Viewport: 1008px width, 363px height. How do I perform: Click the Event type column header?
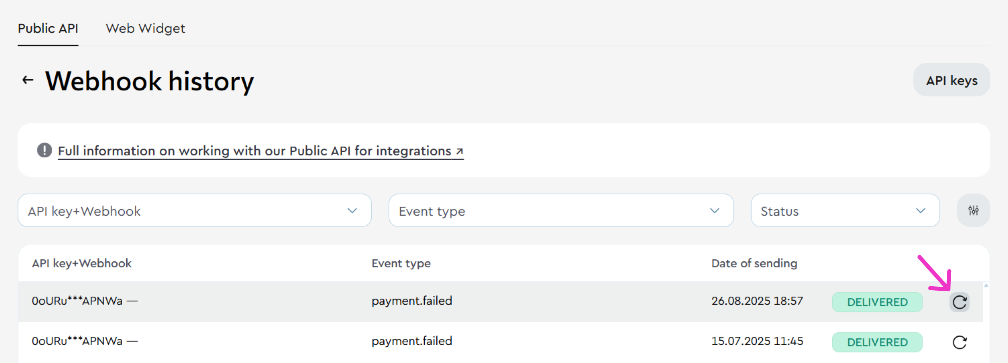pos(401,263)
